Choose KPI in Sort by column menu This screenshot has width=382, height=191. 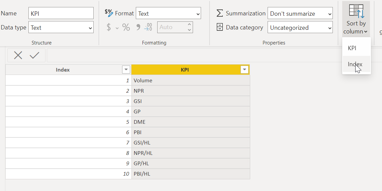pos(357,48)
